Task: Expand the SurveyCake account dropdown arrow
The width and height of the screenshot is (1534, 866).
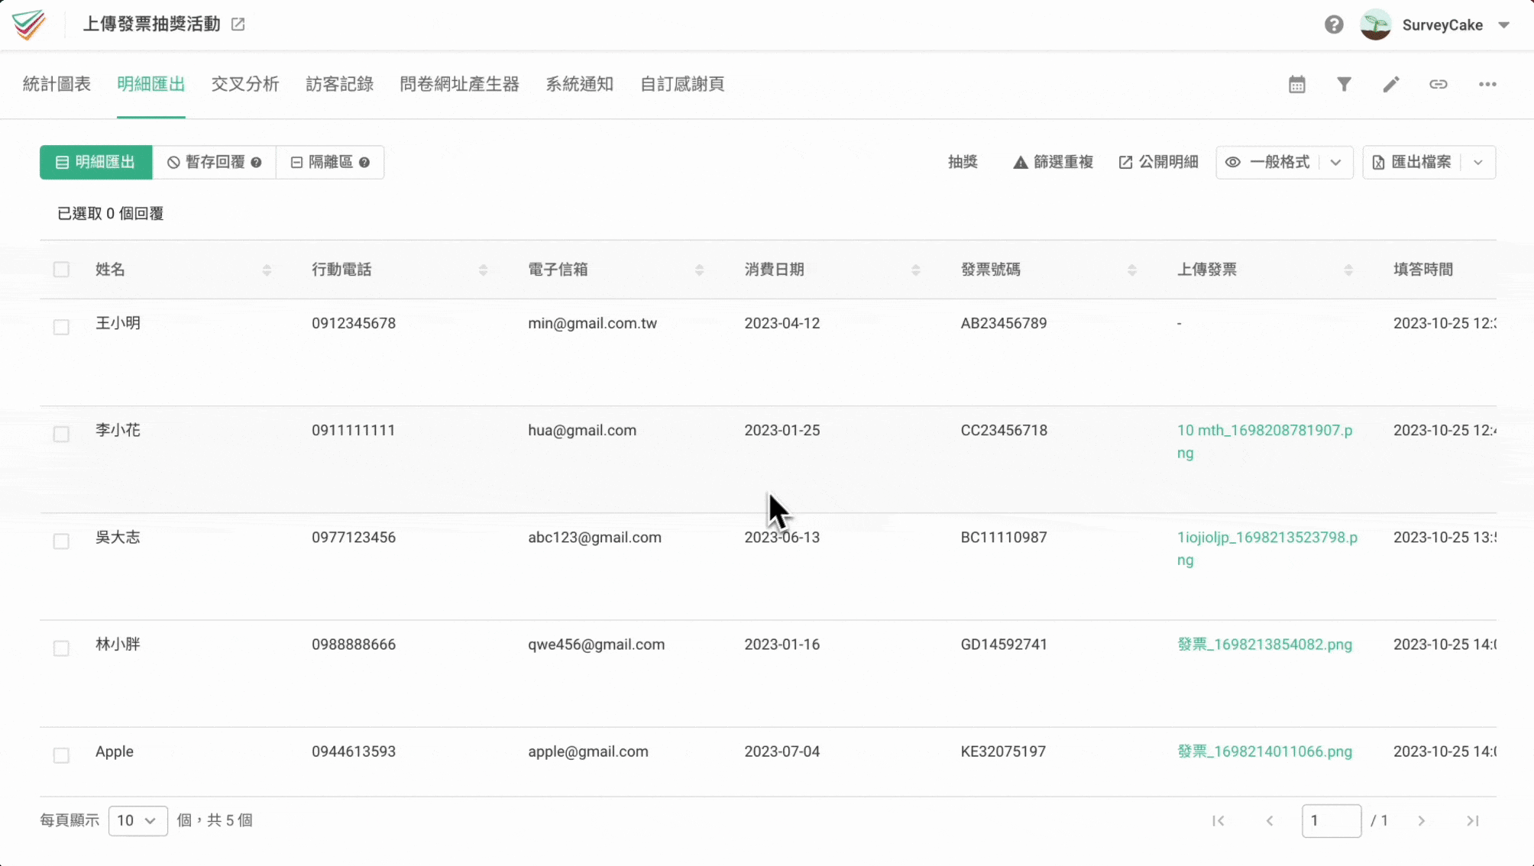Action: point(1504,25)
